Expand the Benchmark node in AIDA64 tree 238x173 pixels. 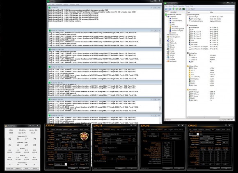(166, 61)
